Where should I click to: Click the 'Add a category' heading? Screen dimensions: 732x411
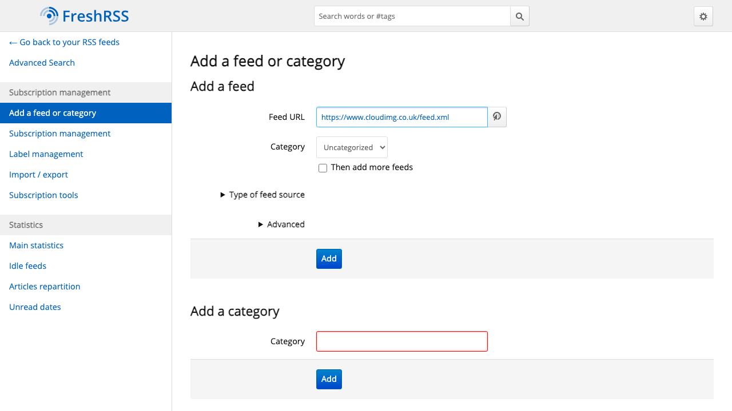(x=235, y=311)
